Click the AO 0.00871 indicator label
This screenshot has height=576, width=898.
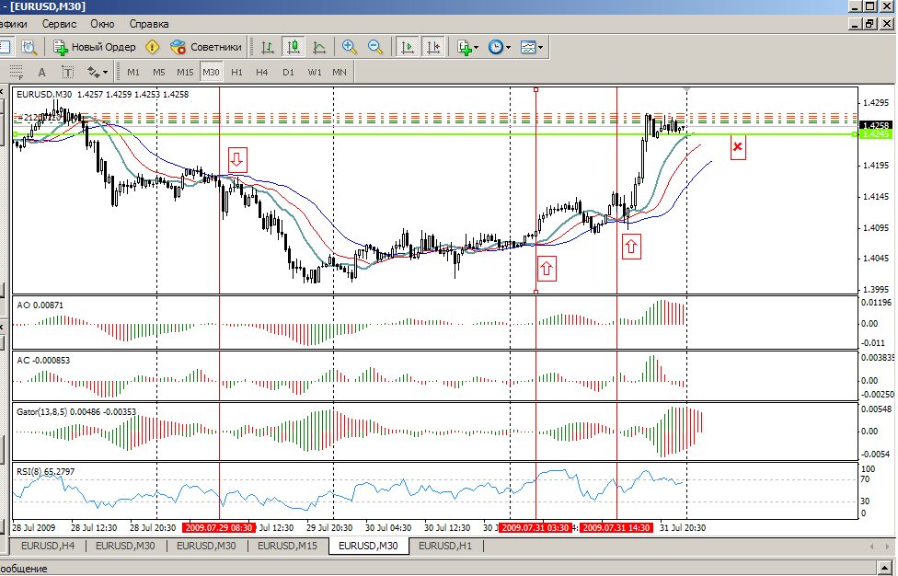tap(40, 305)
